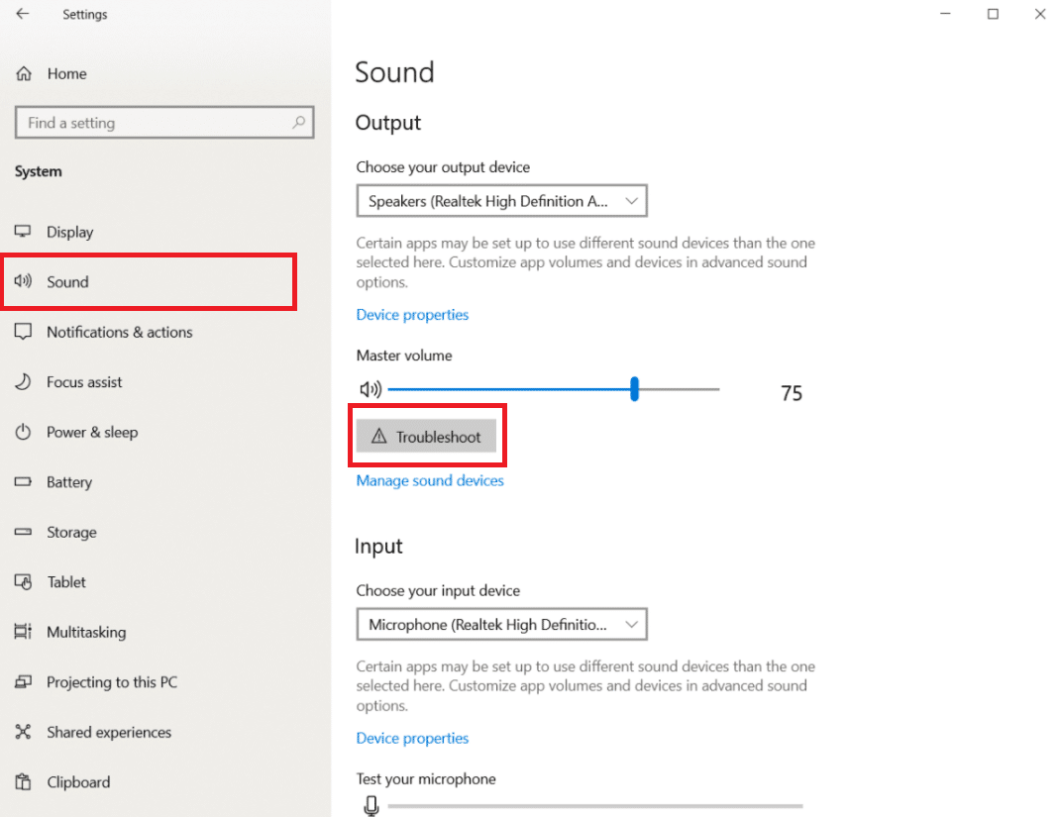Click the output dropdown chevron arrow
This screenshot has width=1059, height=817.
(631, 200)
